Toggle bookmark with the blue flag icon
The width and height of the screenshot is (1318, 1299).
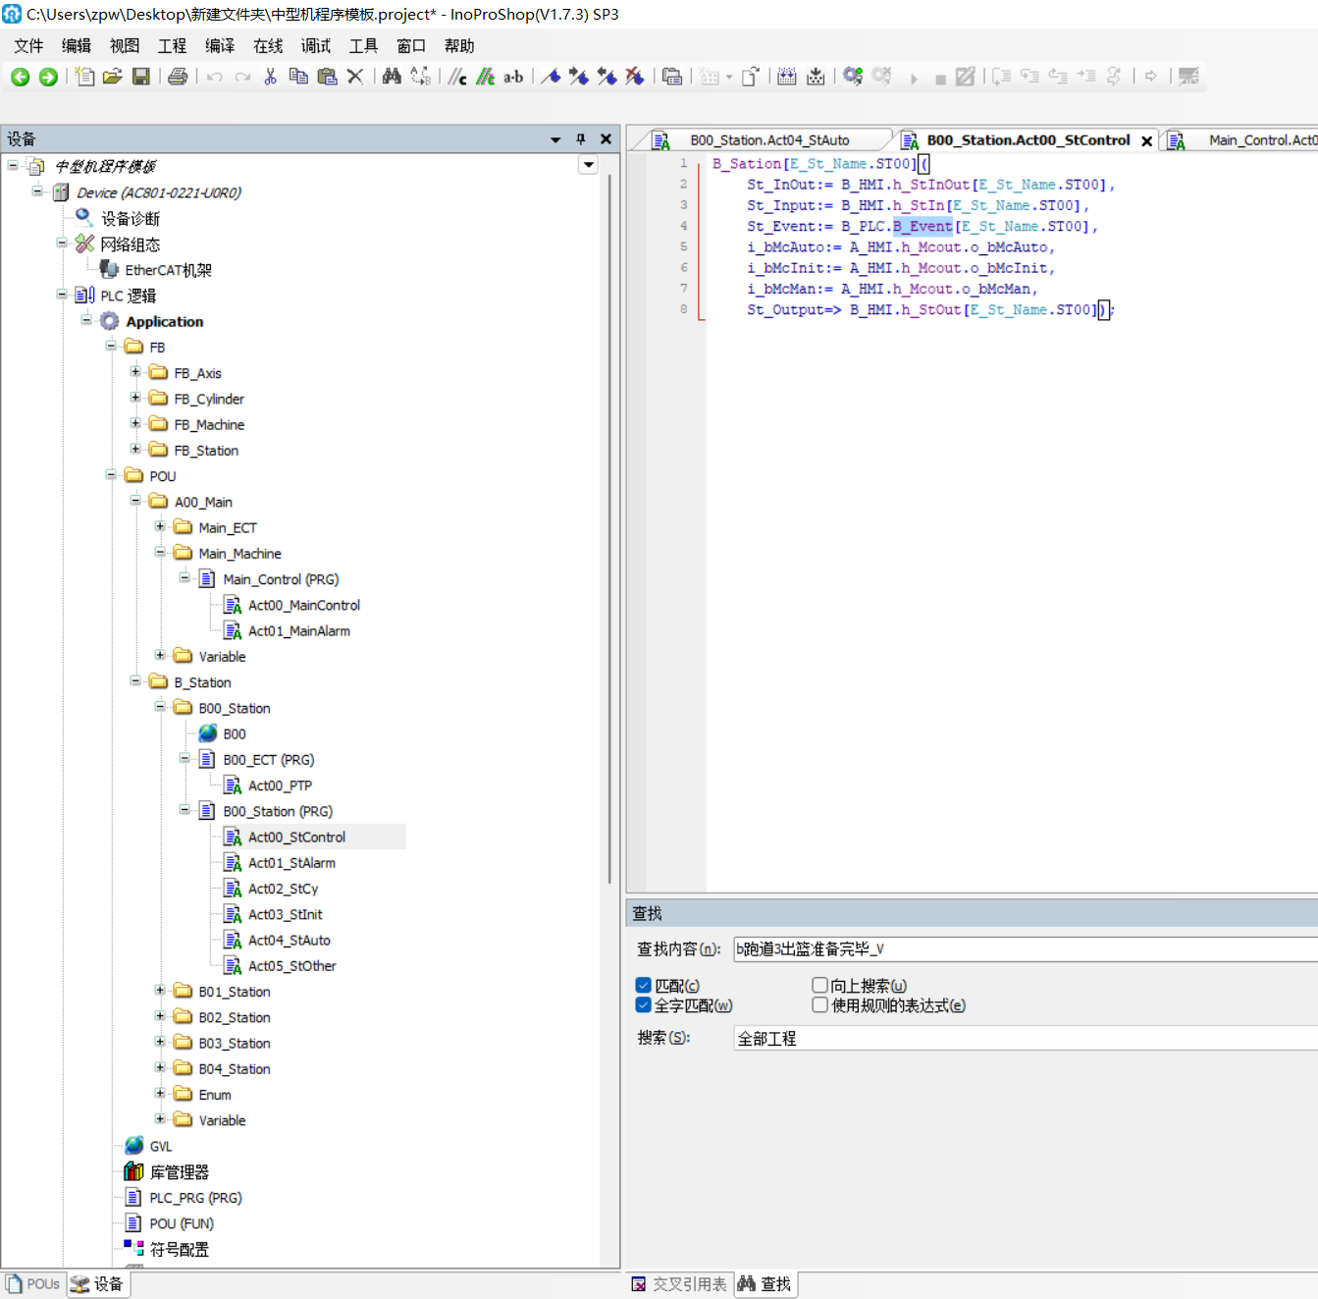(x=551, y=77)
